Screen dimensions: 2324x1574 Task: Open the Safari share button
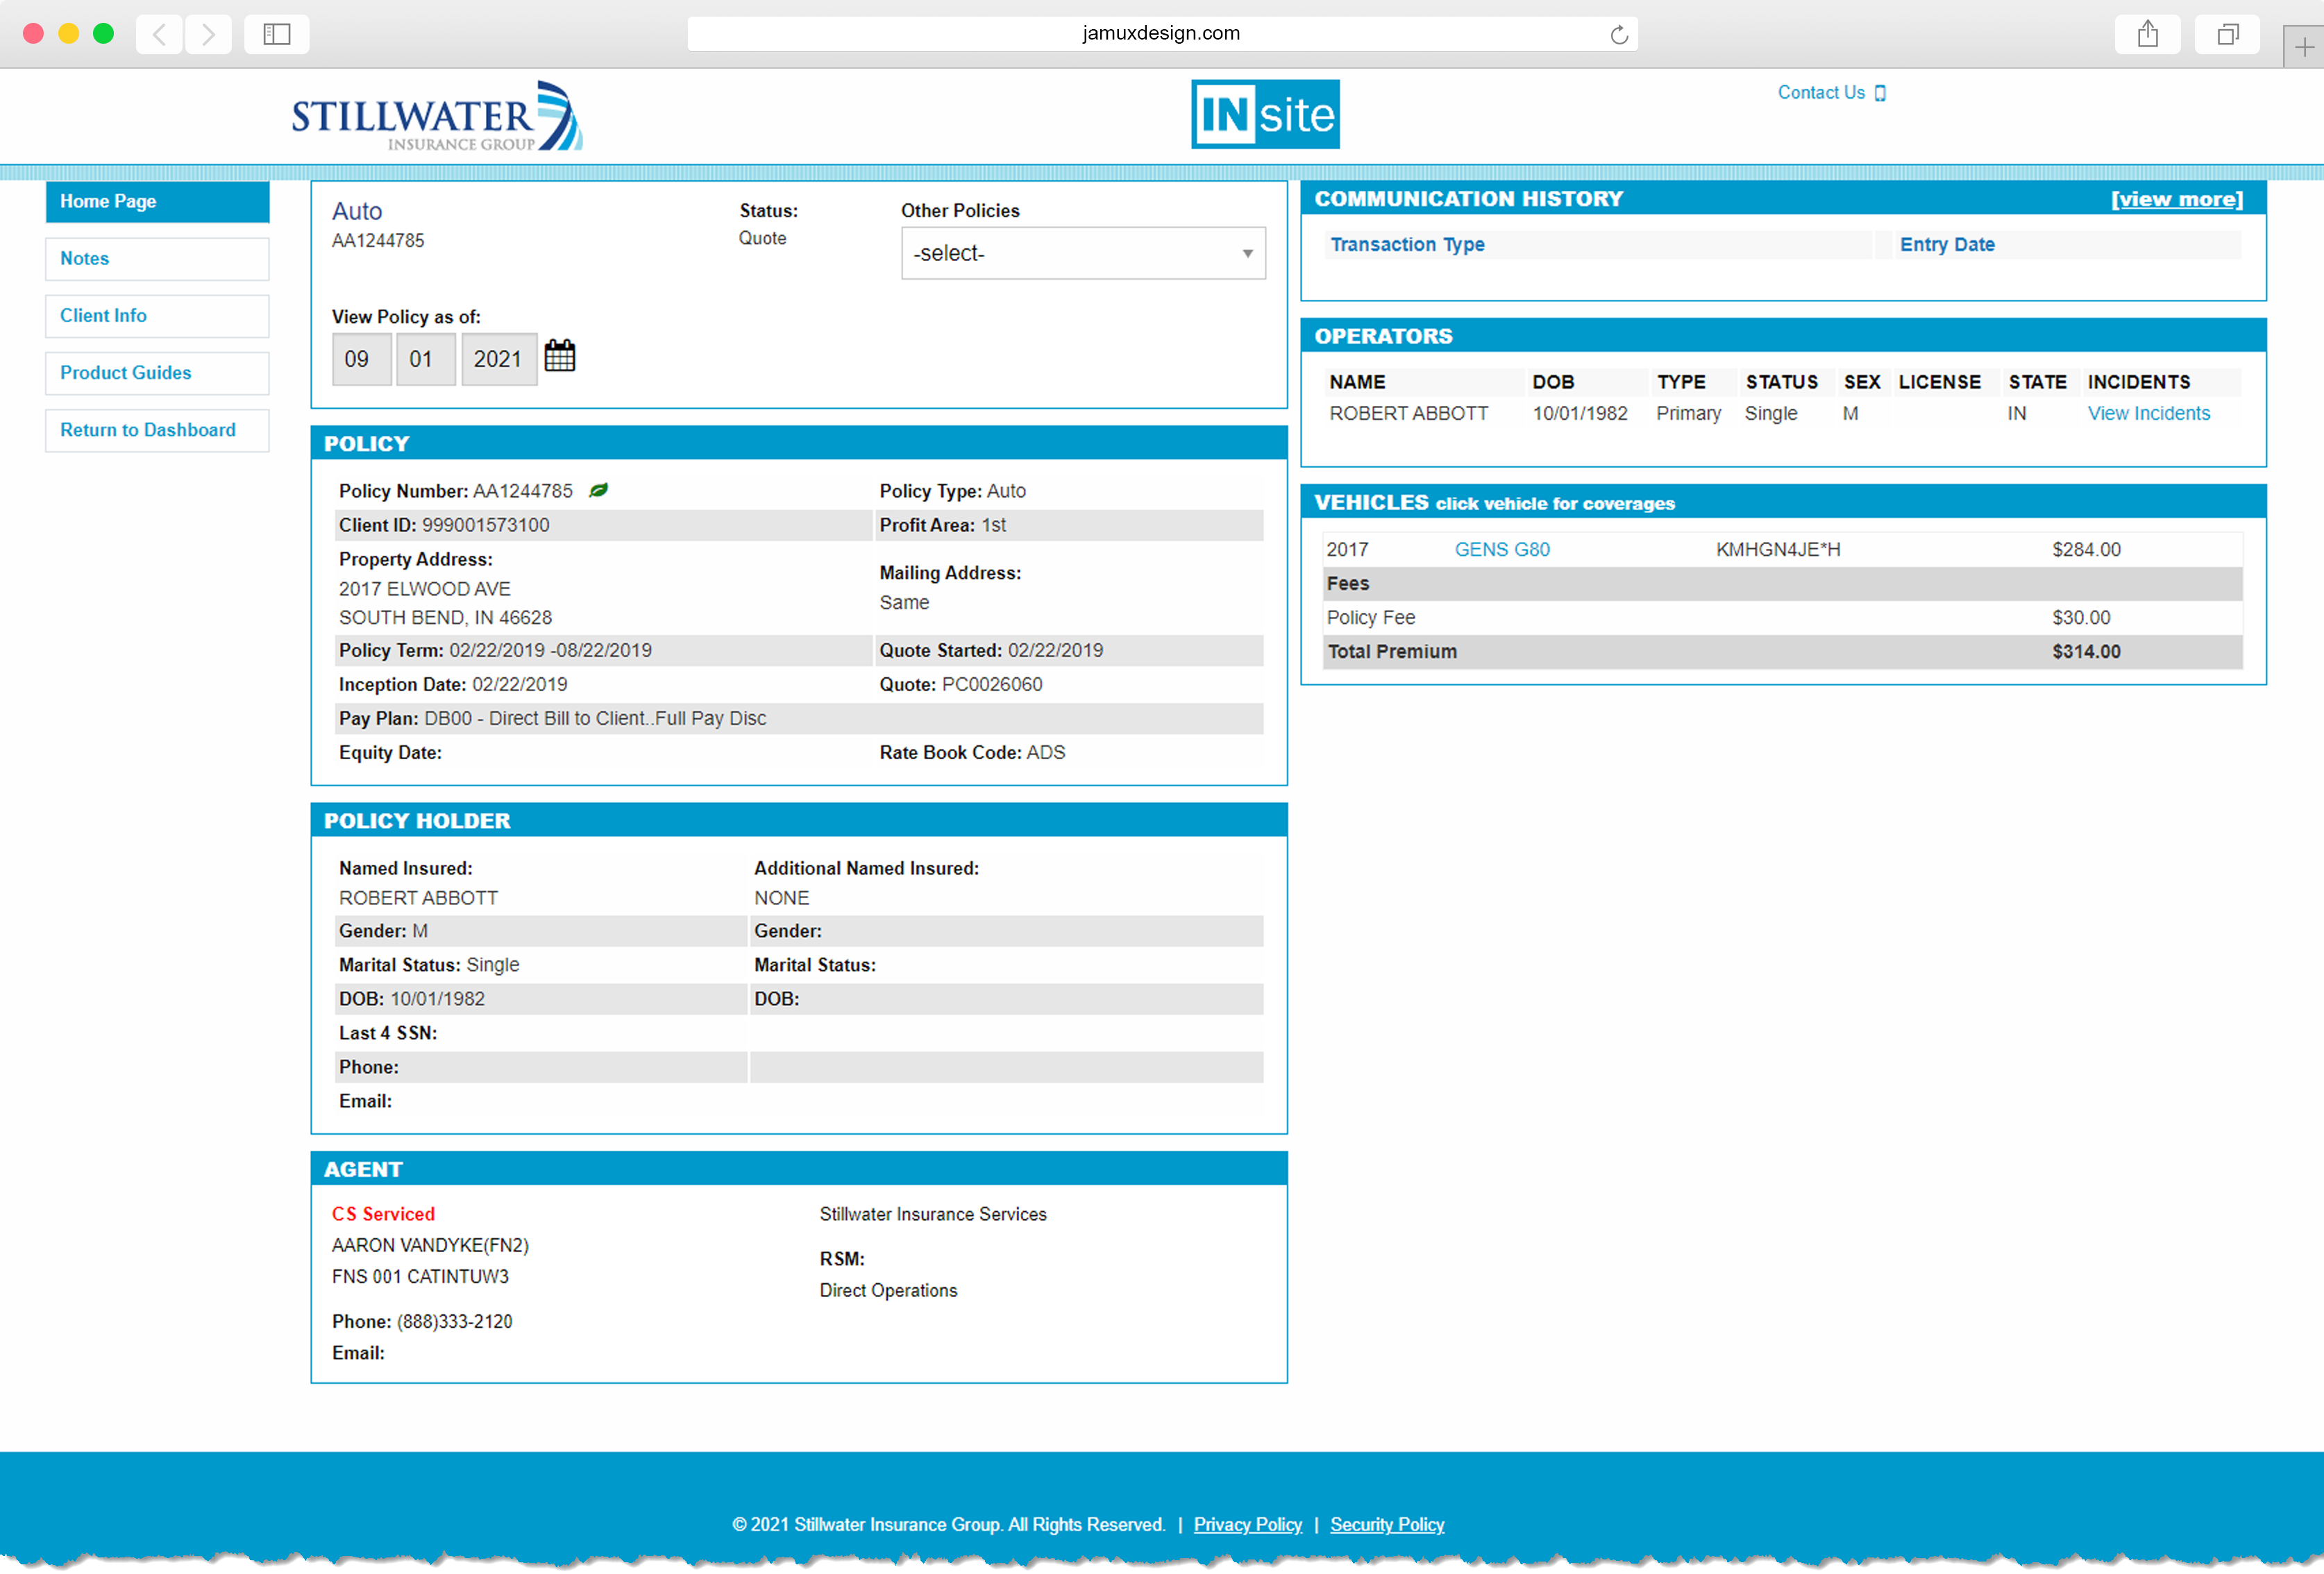[2148, 35]
